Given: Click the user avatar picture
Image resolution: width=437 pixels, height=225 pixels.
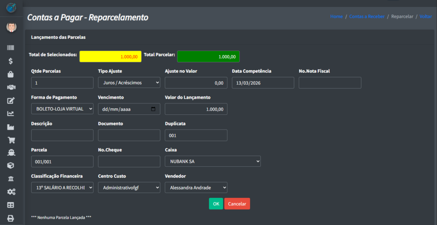Looking at the screenshot, I should click(x=11, y=27).
